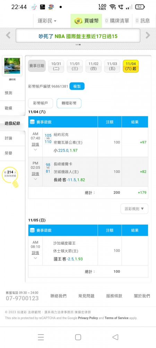Open the waterfall profile picture
Screen dimensions: 156x348
(12, 66)
